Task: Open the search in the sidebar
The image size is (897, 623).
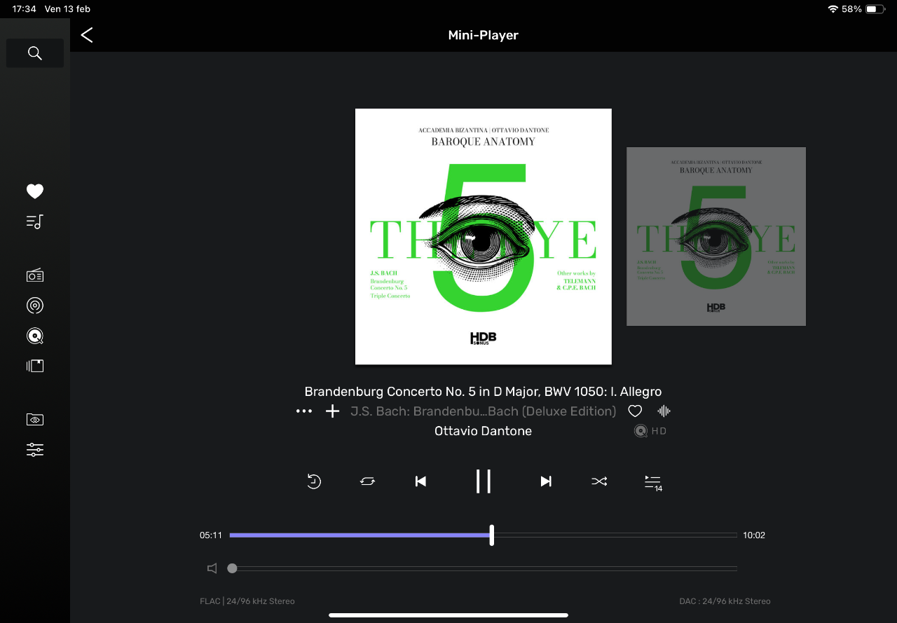Action: (35, 53)
